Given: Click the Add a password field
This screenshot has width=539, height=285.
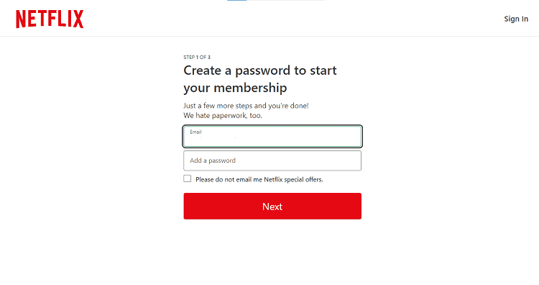Looking at the screenshot, I should pos(272,160).
